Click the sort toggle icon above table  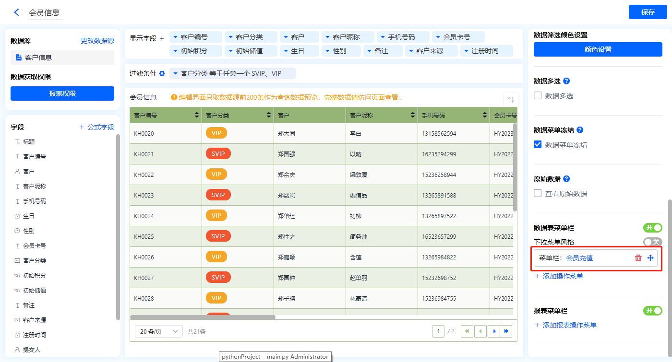pos(511,100)
